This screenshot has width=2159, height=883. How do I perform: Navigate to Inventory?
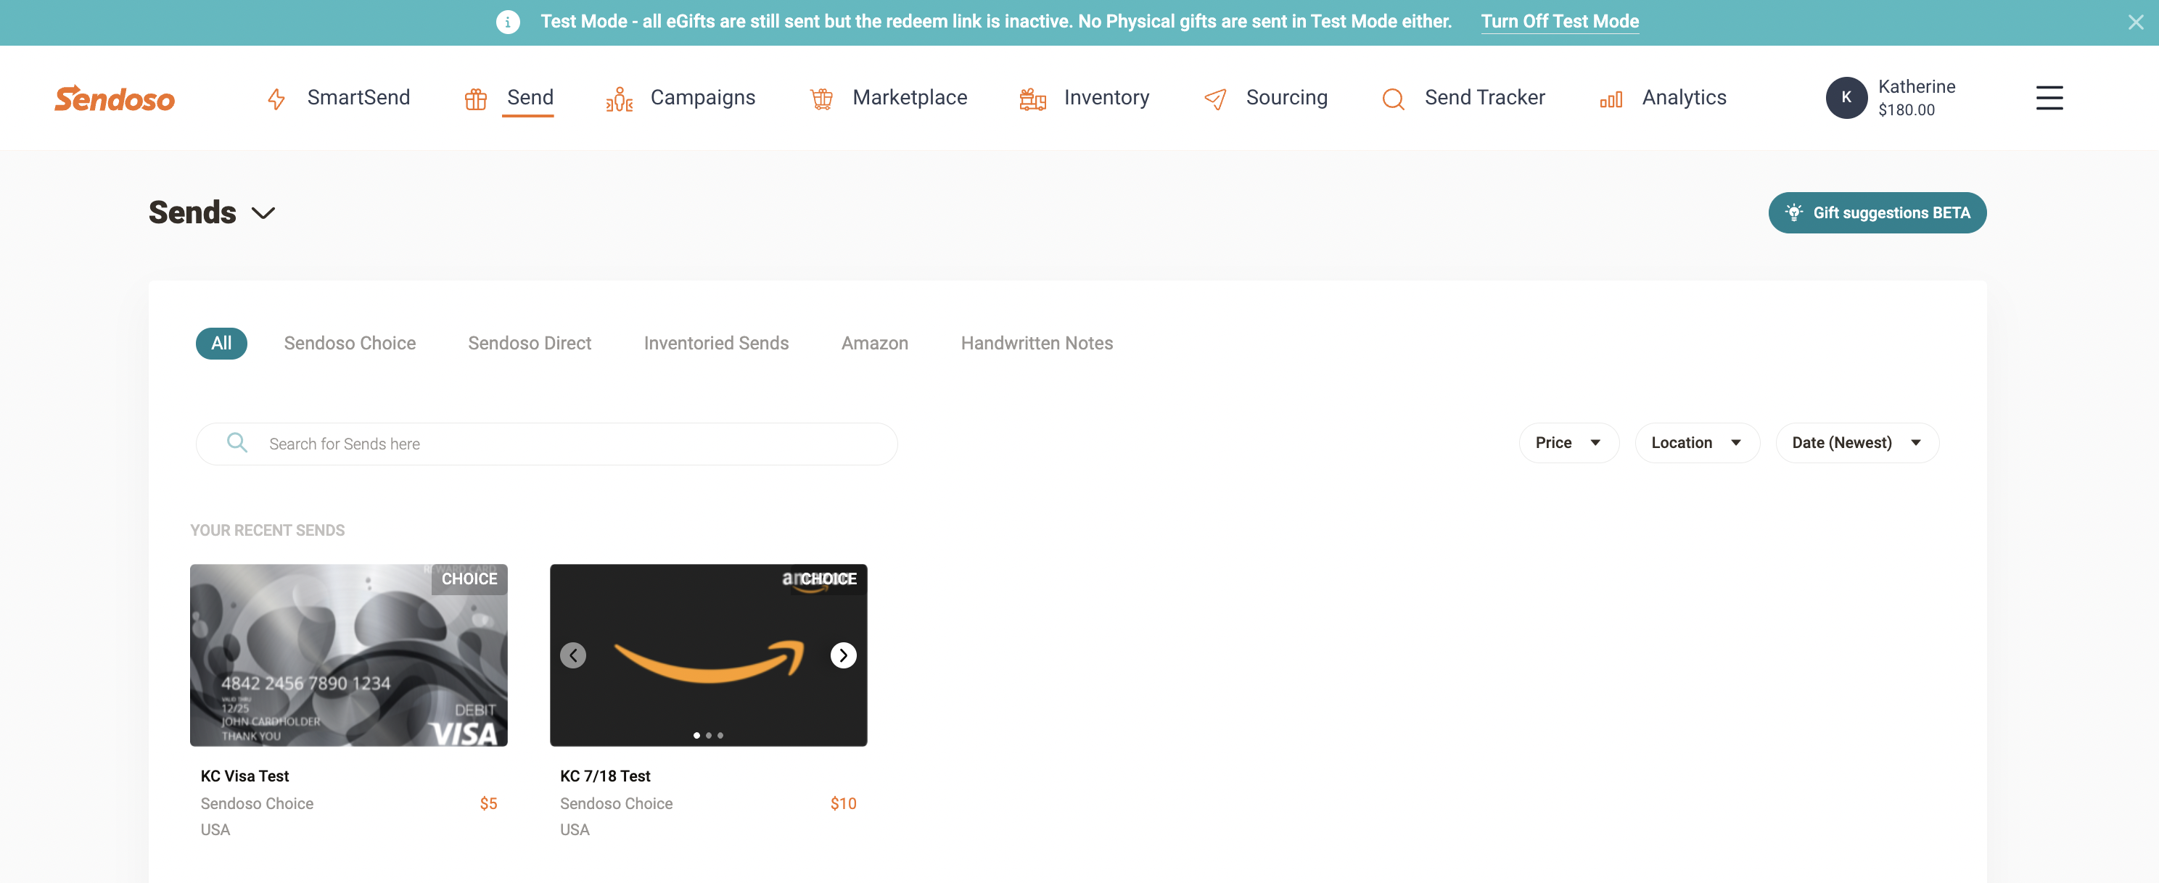tap(1106, 97)
